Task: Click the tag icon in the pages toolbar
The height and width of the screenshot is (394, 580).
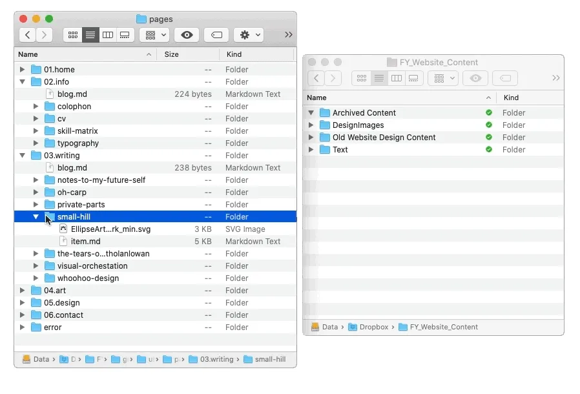Action: (216, 35)
